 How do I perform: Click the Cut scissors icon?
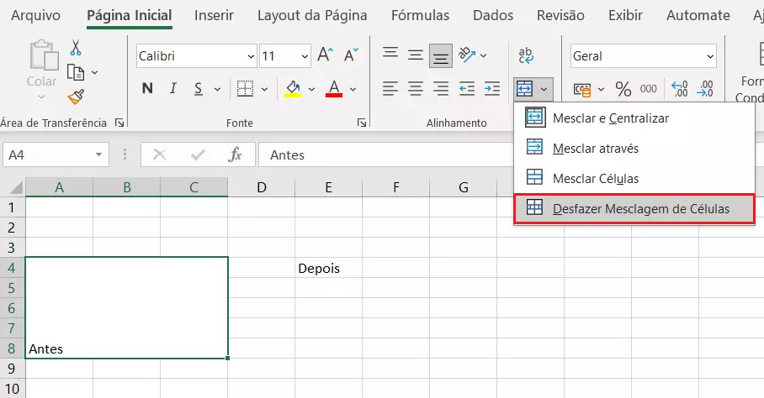(76, 48)
